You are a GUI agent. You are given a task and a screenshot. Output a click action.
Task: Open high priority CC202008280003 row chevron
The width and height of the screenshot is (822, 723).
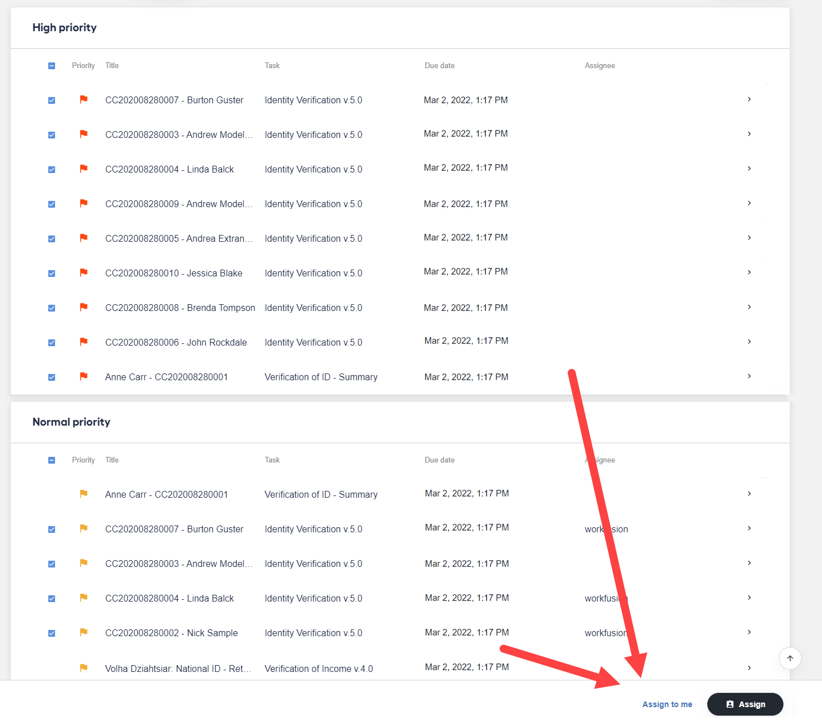[x=749, y=134]
